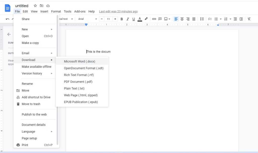
Task: Toggle italic formatting
Action: coord(127,19)
